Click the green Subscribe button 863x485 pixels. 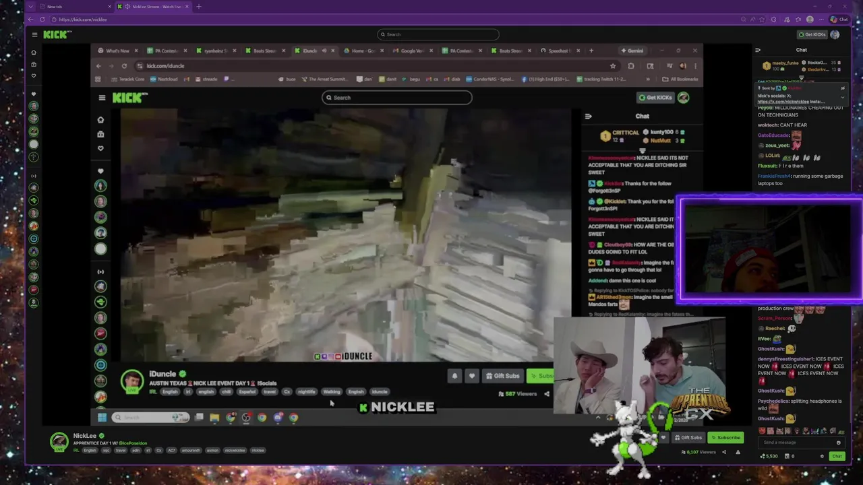(725, 438)
